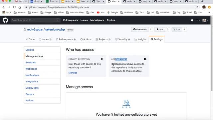The height and width of the screenshot is (120, 213).
Task: Select Secrets in settings sidebar
Action: 42,94
